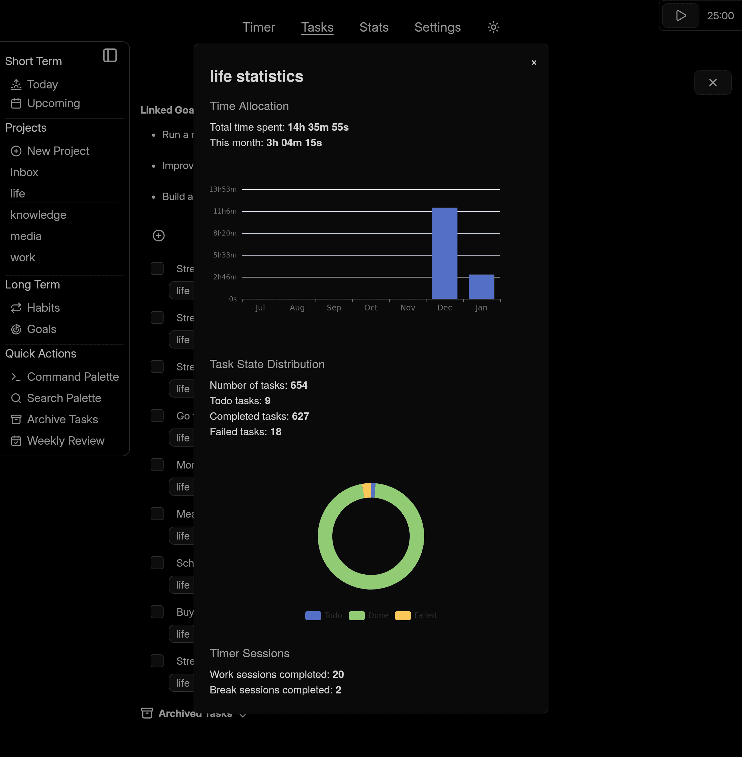Open Weekly Review
This screenshot has height=757, width=742.
[x=16, y=441]
